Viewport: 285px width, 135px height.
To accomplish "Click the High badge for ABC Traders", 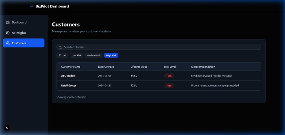I will click(x=169, y=76).
